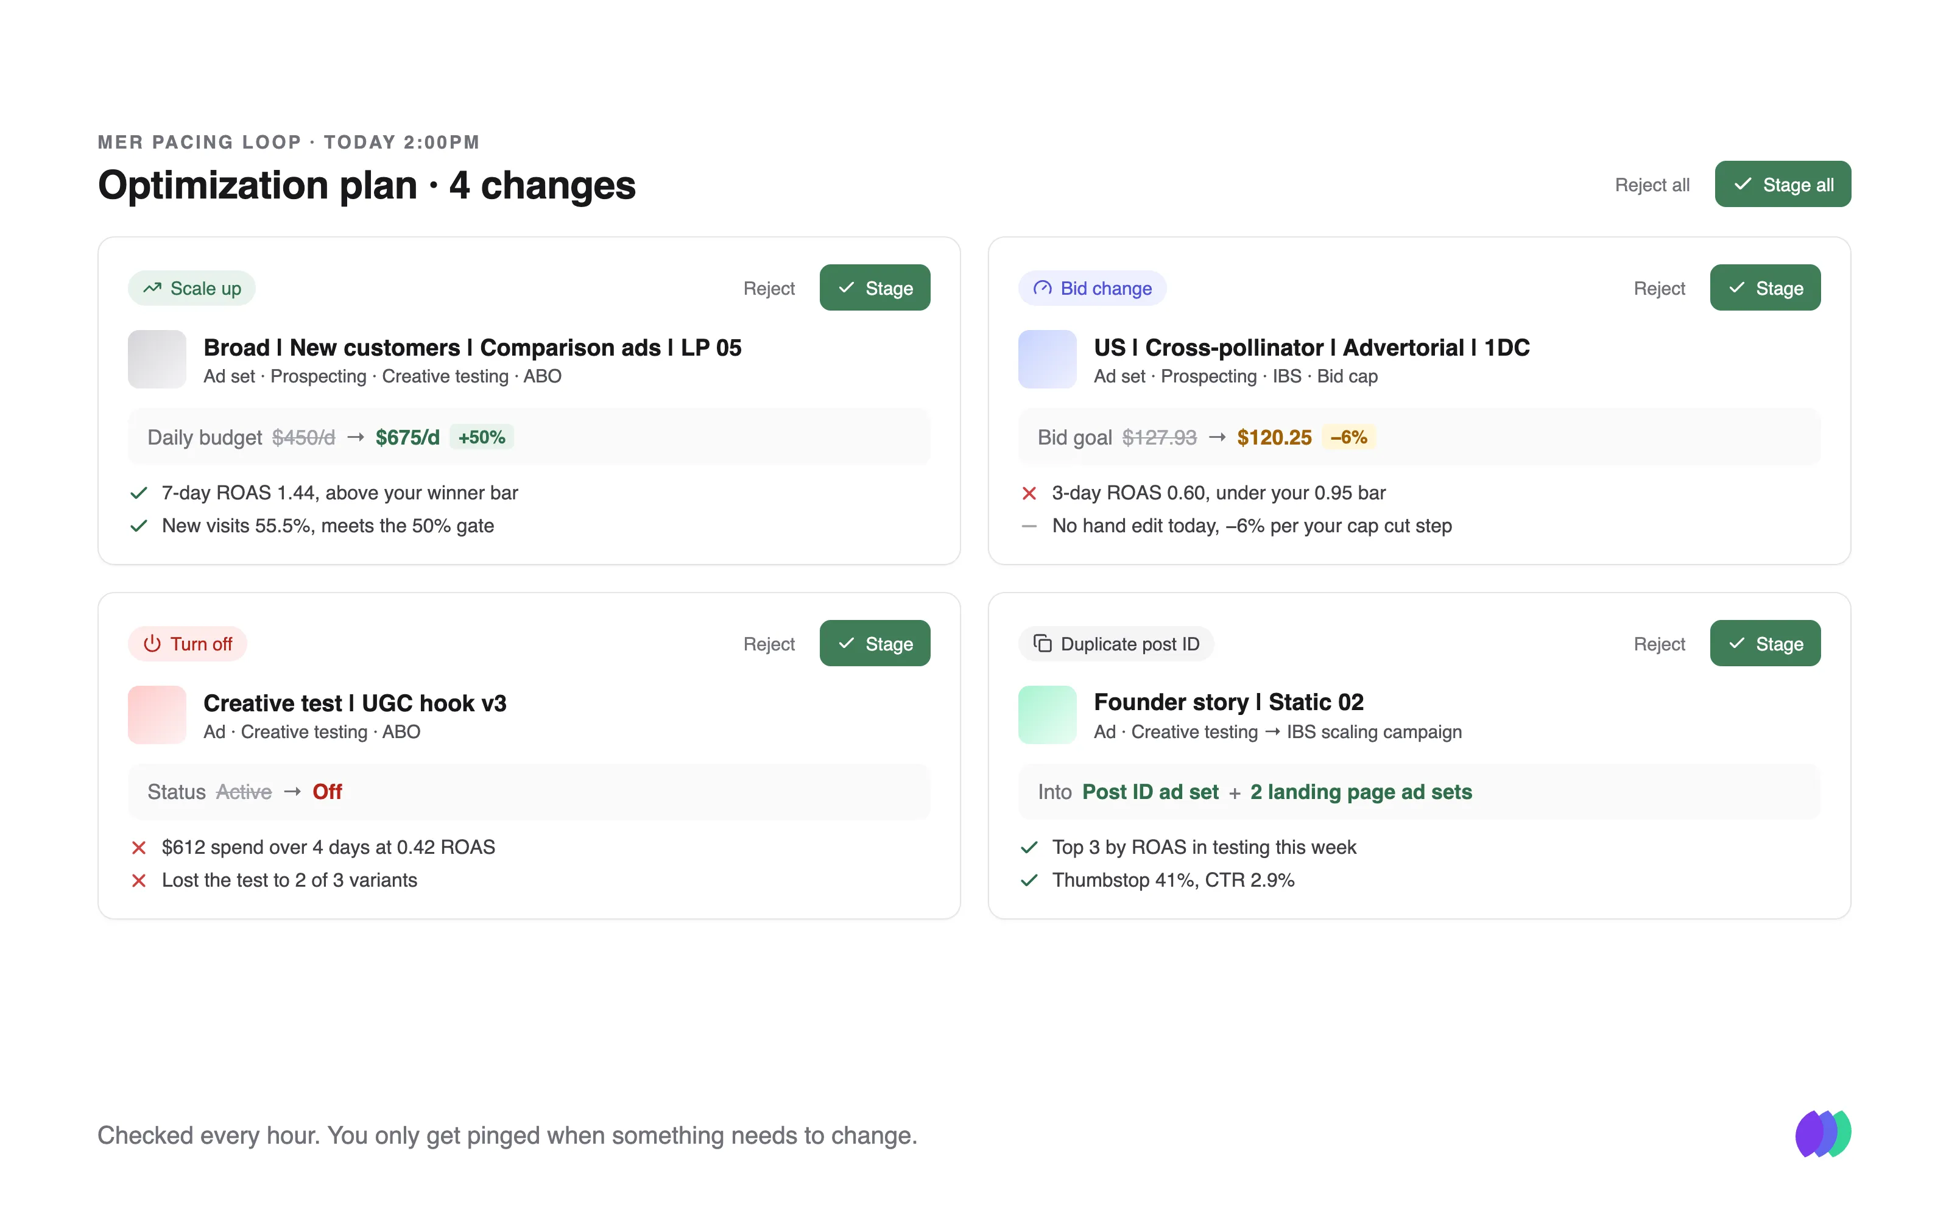Viewport: 1949px width, 1218px height.
Task: Click the Optimization plan 4 changes heading
Action: coord(367,185)
